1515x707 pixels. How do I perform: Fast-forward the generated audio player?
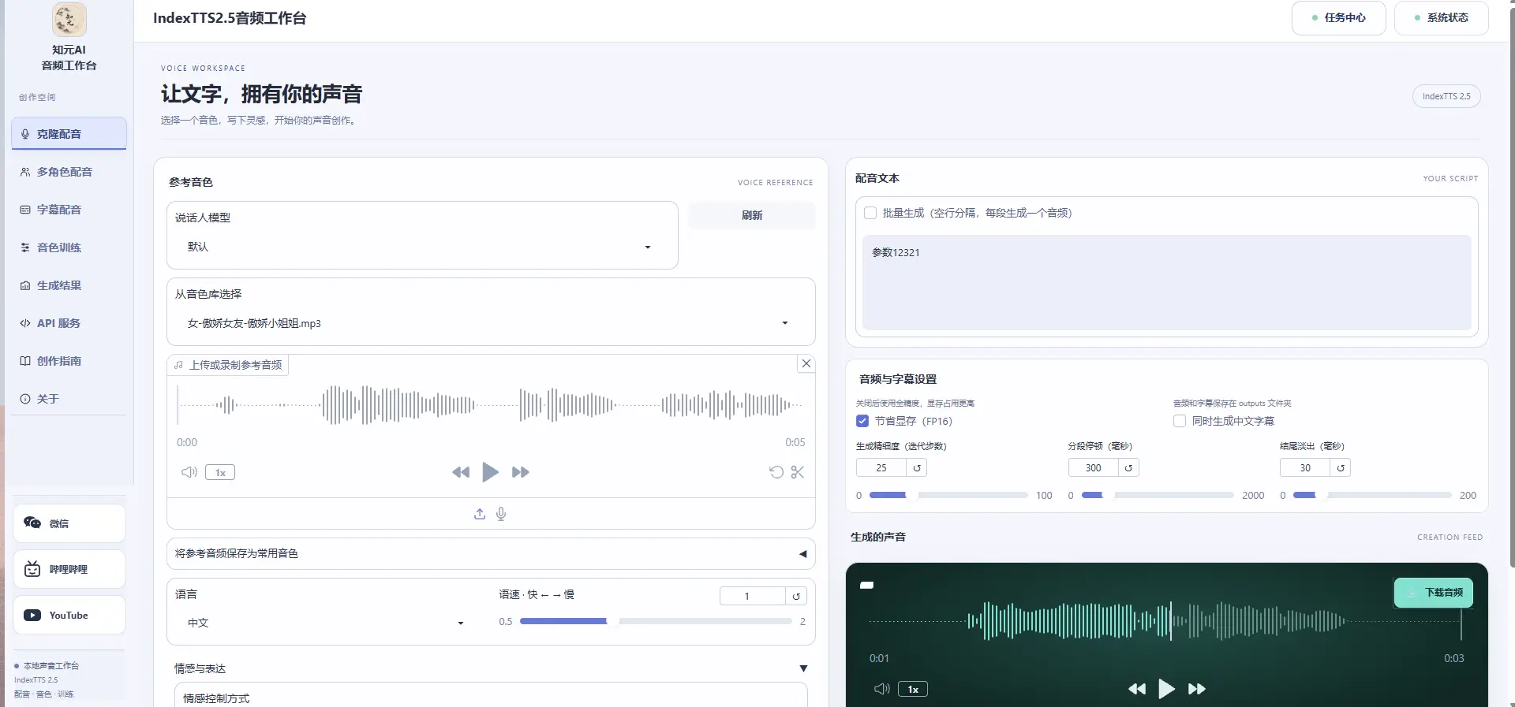(1197, 689)
